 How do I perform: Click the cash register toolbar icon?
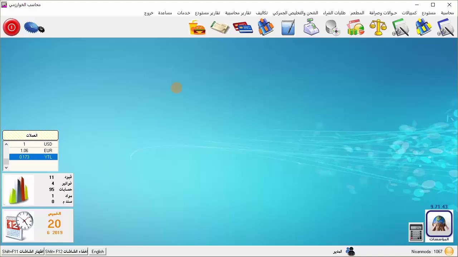click(x=311, y=27)
